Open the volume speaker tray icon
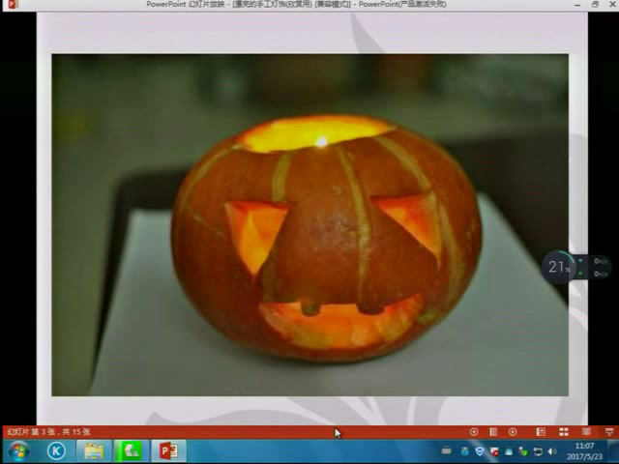The width and height of the screenshot is (619, 464). (x=552, y=451)
